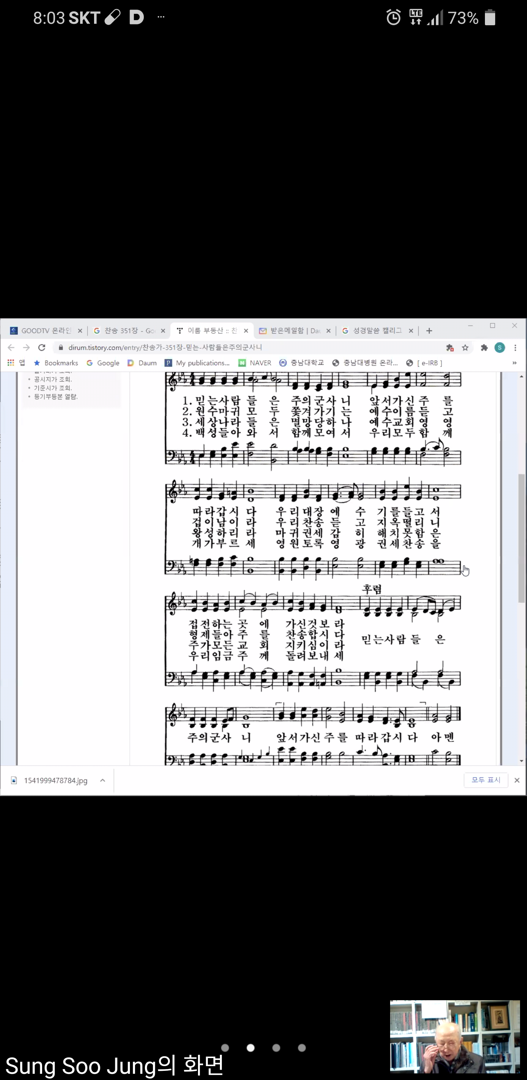Click the scrollbar down arrow
The image size is (527, 1080).
tap(521, 761)
